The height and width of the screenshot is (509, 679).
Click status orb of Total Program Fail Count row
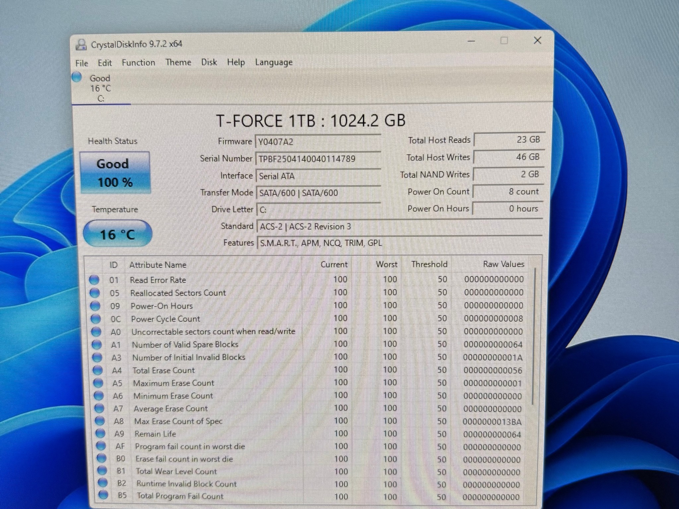[x=103, y=495]
